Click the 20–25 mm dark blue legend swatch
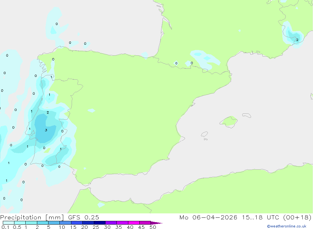The image size is (313, 229). [88, 223]
